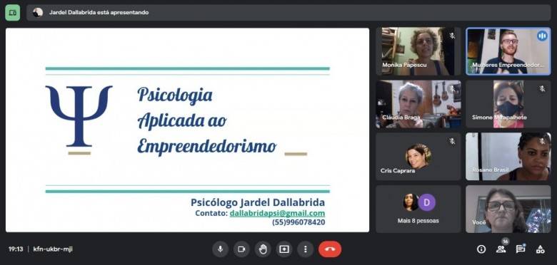Click the dallabridapsi@gmail.com email link
This screenshot has height=265, width=557.
click(277, 213)
